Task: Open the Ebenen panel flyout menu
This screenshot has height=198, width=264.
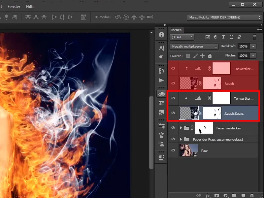Action: click(260, 30)
